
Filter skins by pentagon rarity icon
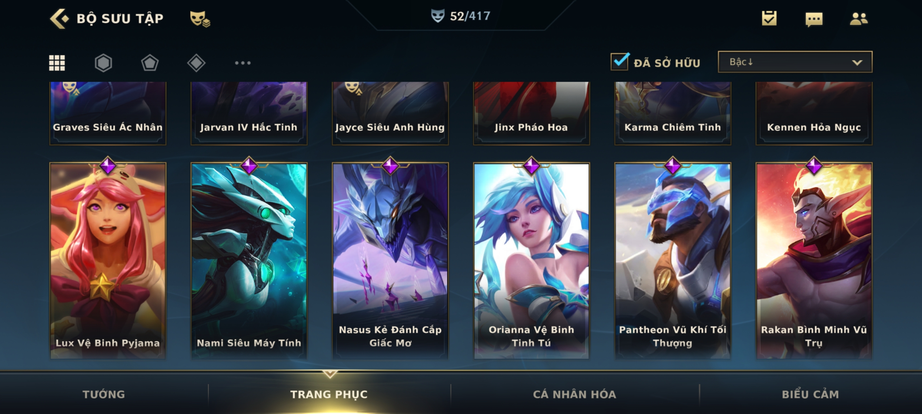click(x=150, y=63)
